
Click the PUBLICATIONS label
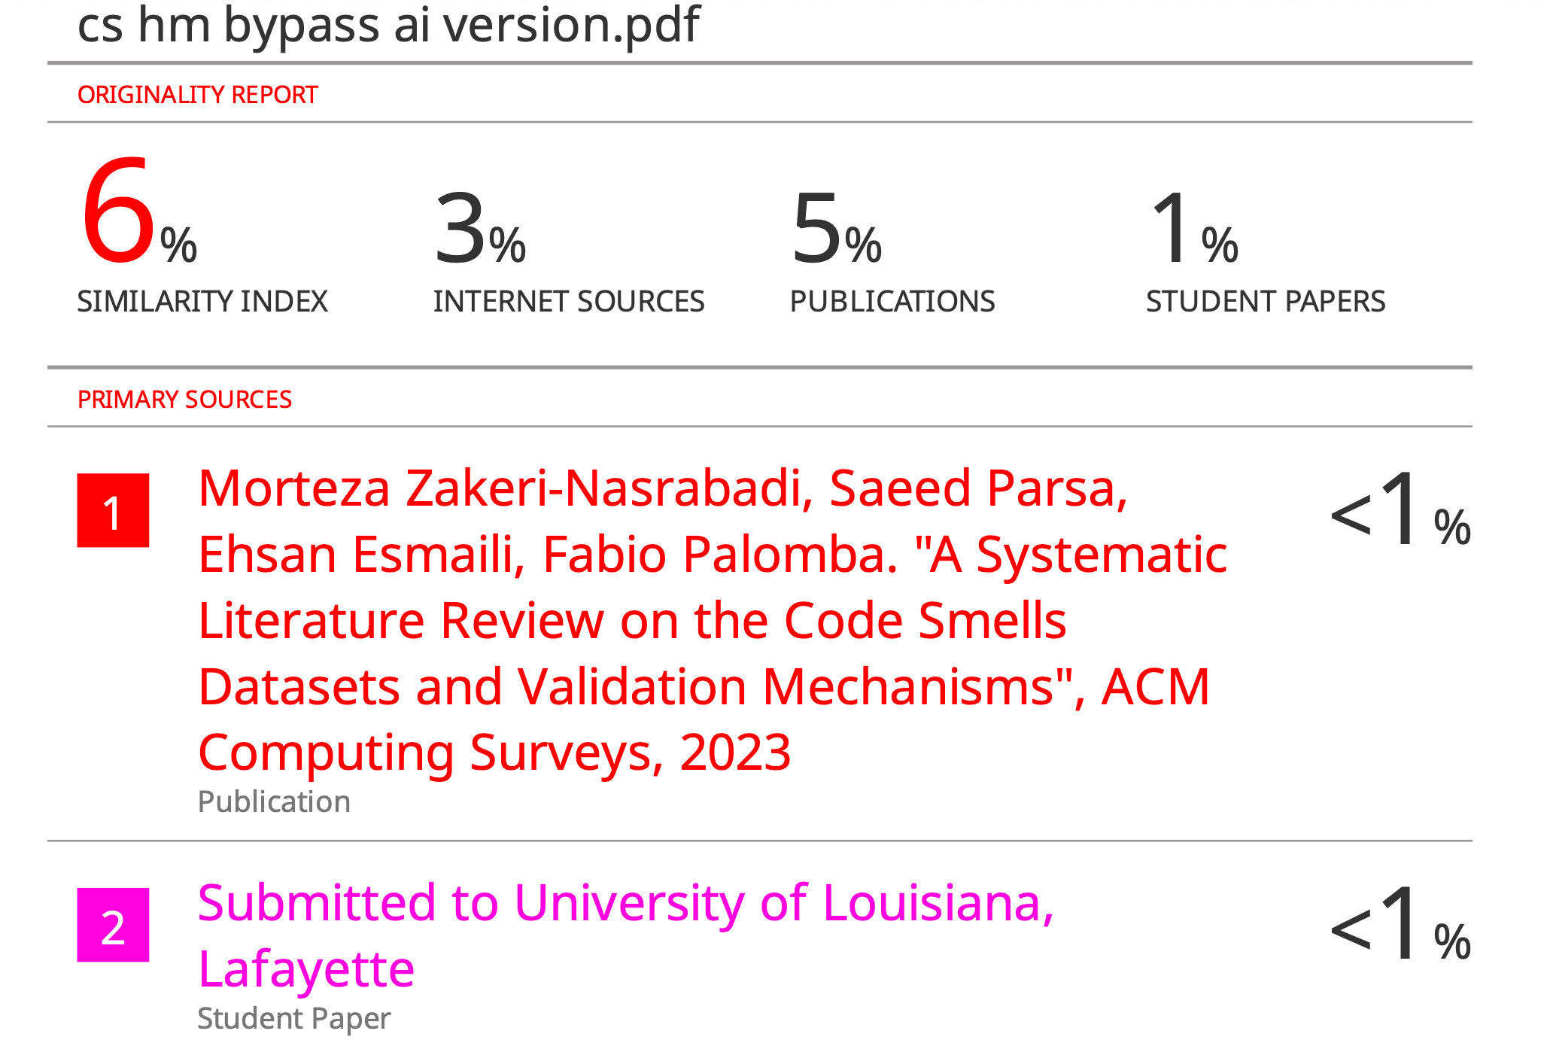point(892,302)
